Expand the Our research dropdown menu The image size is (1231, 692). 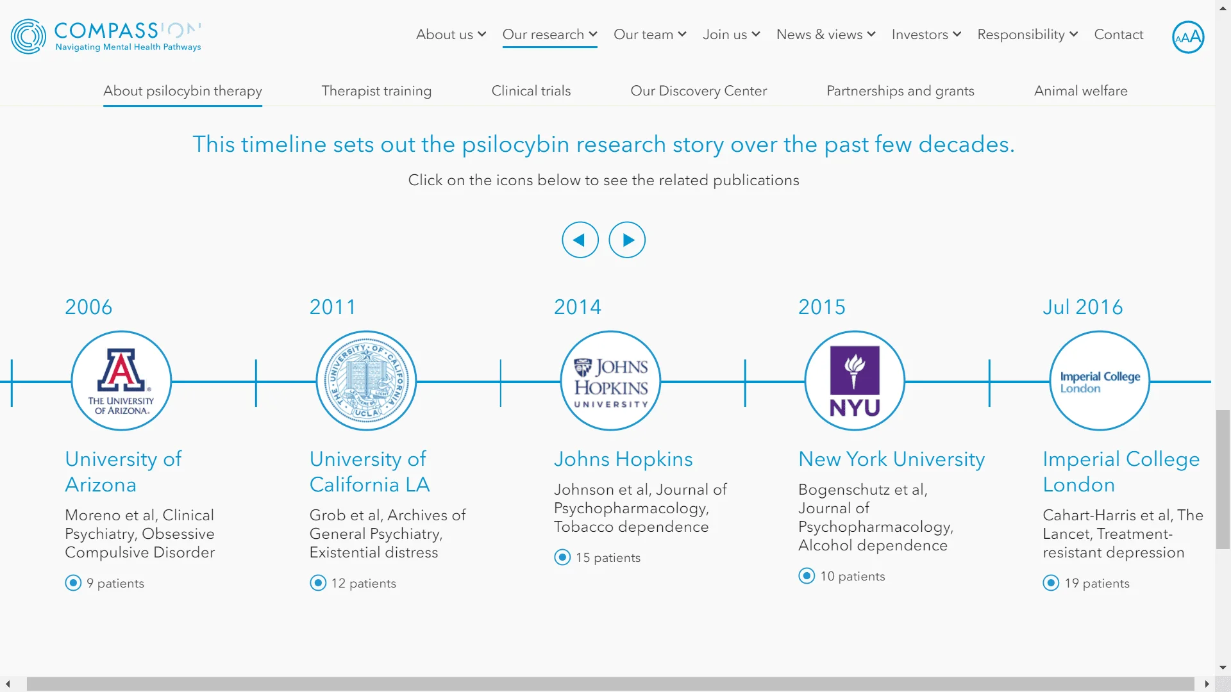pos(549,35)
